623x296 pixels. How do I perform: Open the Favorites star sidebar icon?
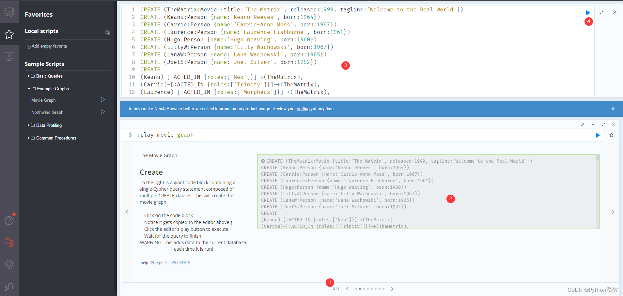point(9,34)
